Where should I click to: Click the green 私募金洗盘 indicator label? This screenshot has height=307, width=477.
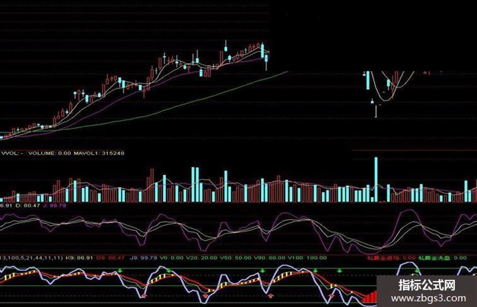tap(435, 258)
